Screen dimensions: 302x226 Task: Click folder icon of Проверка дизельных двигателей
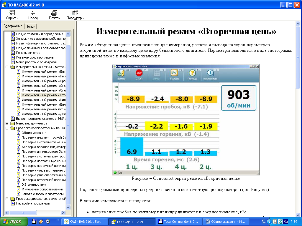click(x=12, y=199)
